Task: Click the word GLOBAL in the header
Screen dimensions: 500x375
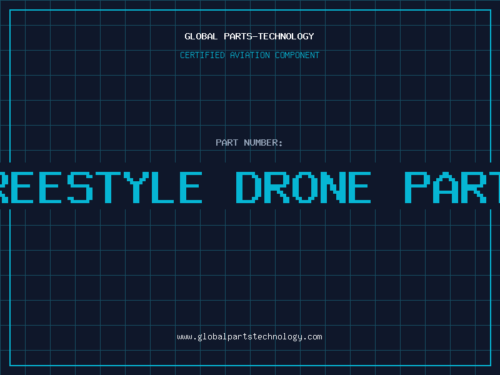Action: (201, 36)
